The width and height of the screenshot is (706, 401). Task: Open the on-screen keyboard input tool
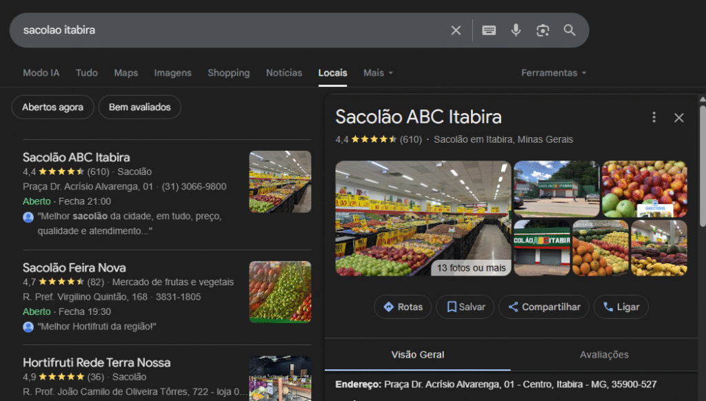pos(489,30)
